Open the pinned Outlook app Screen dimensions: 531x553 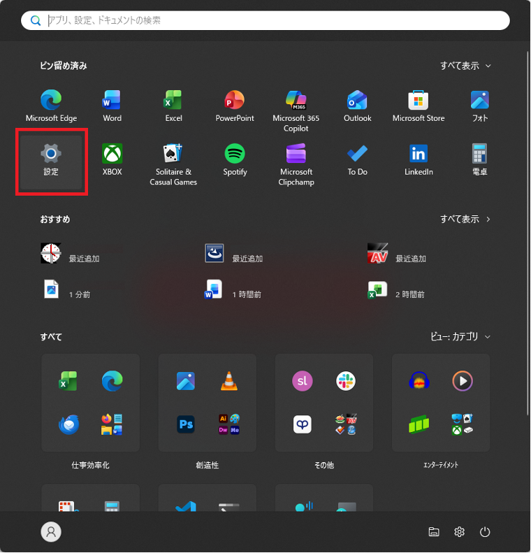pos(357,106)
